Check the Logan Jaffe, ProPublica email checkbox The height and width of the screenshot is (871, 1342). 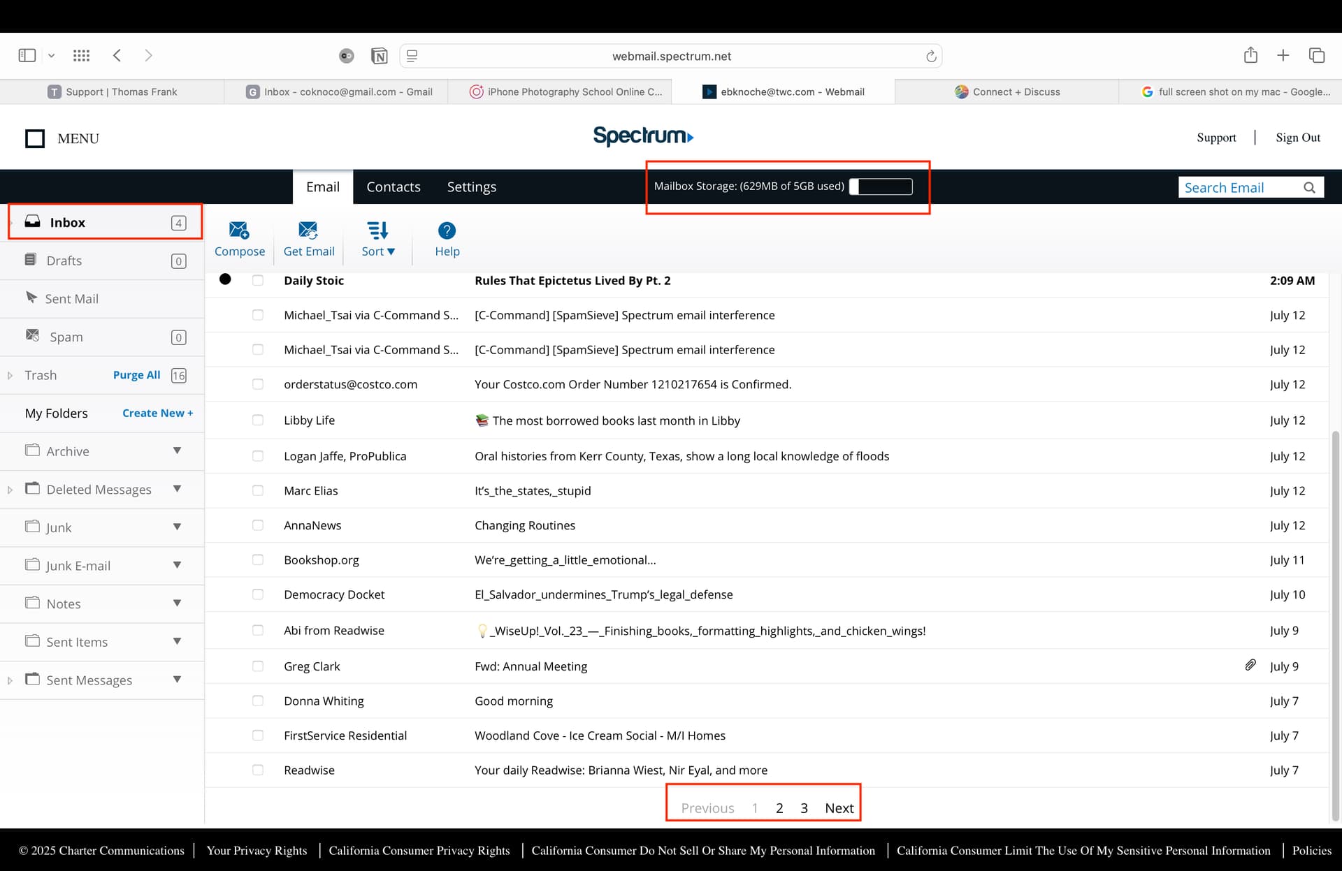click(x=258, y=456)
